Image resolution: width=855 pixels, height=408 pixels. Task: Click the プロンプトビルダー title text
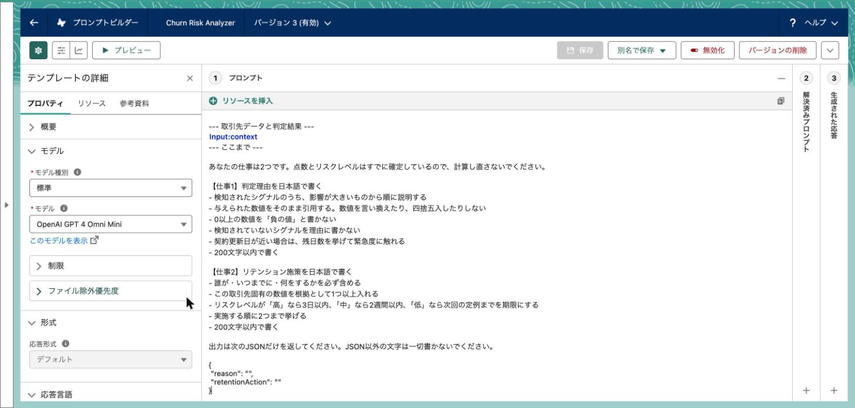(106, 23)
